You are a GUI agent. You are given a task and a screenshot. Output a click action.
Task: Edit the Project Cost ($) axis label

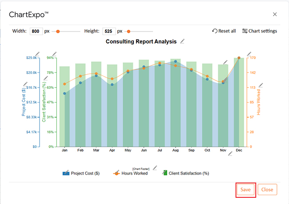(25, 83)
